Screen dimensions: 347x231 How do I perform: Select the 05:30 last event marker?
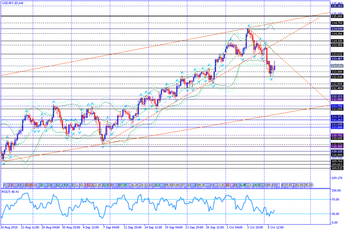(x=308, y=185)
